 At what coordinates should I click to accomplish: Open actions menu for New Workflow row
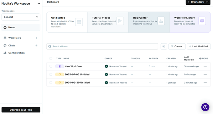tap(205, 66)
